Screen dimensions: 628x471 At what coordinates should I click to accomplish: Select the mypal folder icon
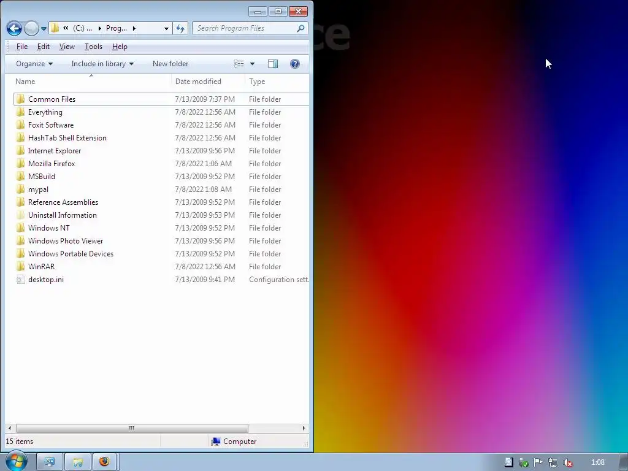coord(20,189)
